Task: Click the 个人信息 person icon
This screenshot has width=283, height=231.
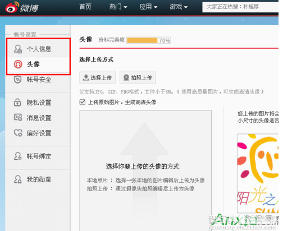Action: (18, 49)
